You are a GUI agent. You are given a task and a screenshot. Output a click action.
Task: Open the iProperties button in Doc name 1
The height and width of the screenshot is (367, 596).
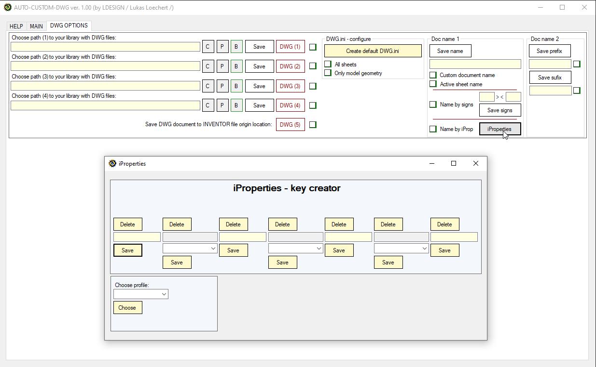pos(500,129)
